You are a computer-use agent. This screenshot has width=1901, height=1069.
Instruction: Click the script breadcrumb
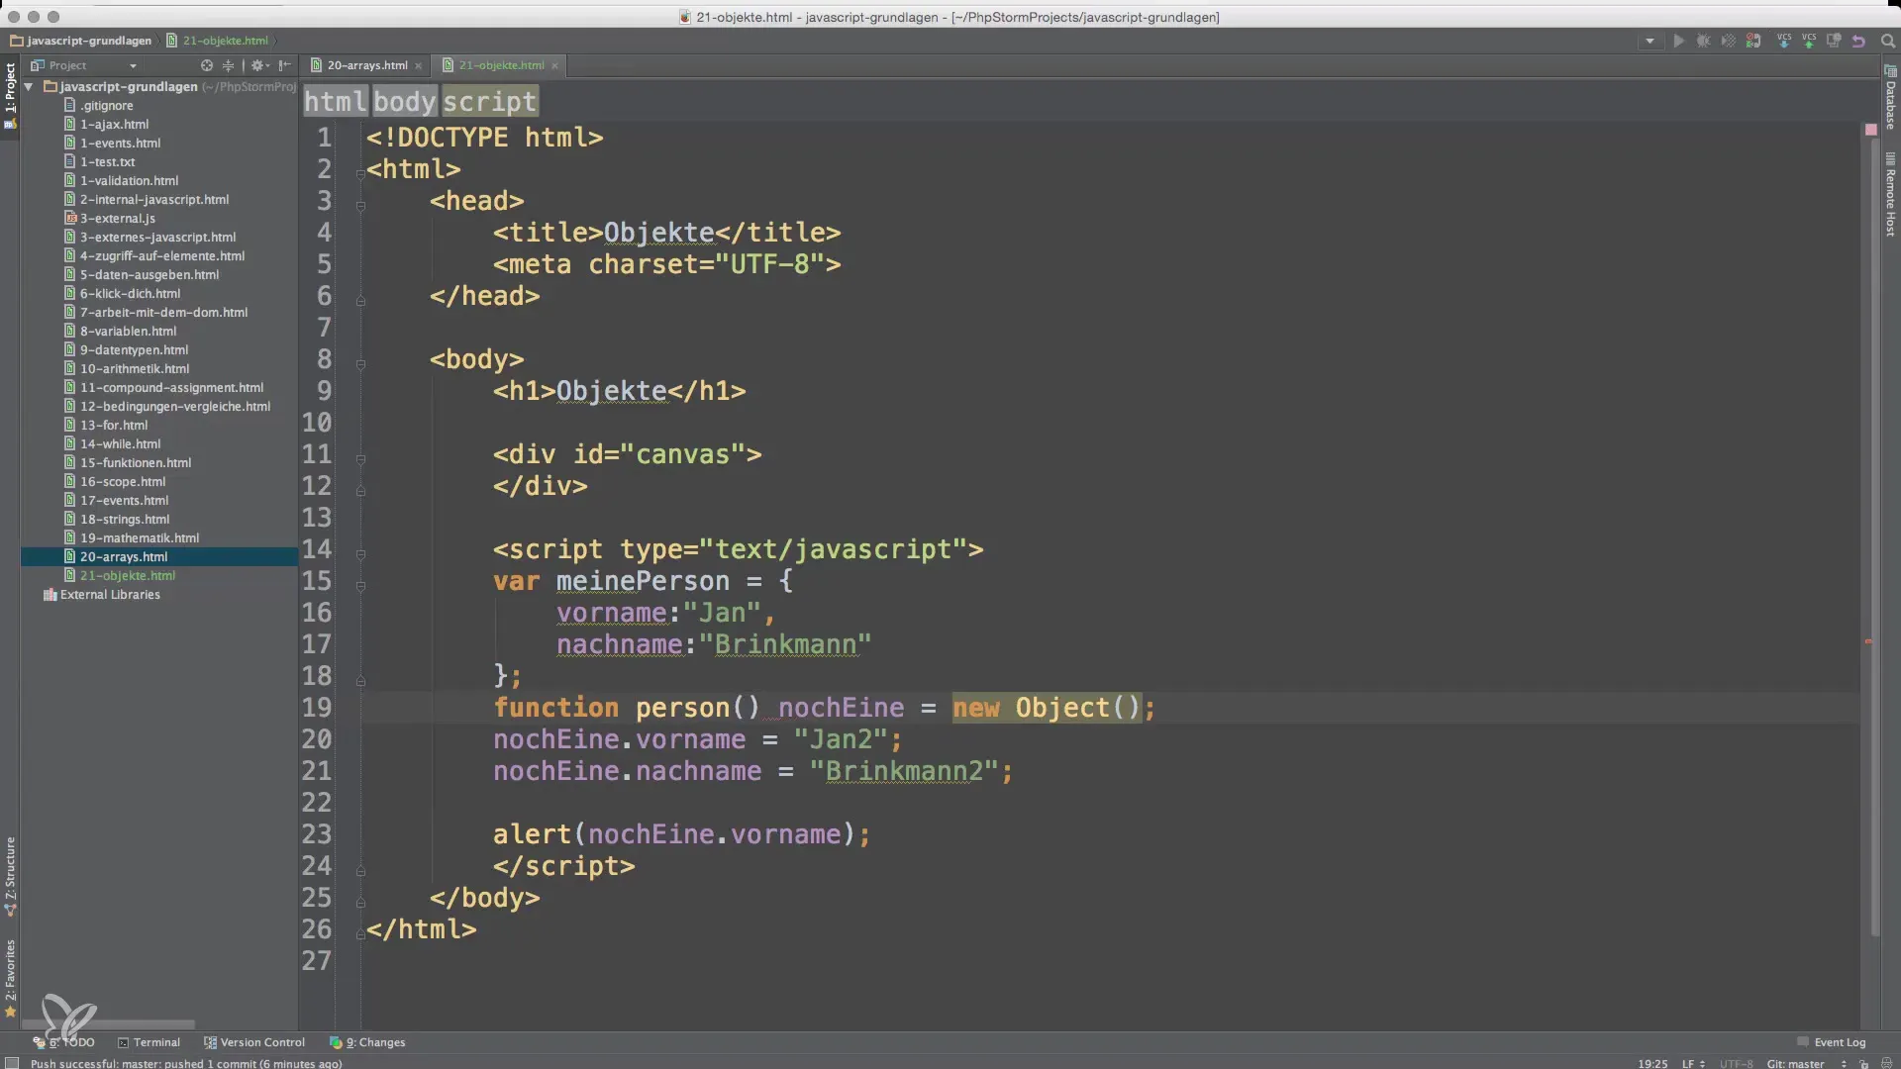[489, 101]
